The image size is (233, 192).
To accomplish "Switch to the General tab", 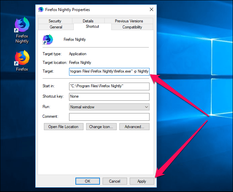I will tap(56, 27).
